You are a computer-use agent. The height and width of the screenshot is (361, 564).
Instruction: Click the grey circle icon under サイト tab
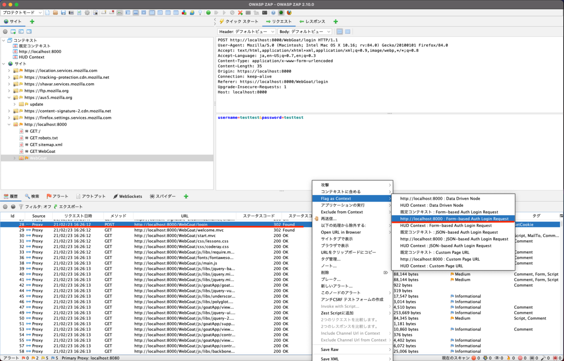click(5, 31)
